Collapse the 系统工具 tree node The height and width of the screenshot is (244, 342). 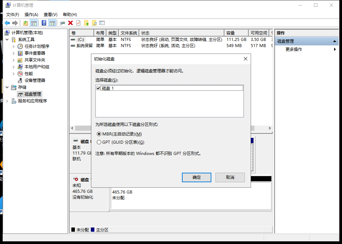coord(7,39)
